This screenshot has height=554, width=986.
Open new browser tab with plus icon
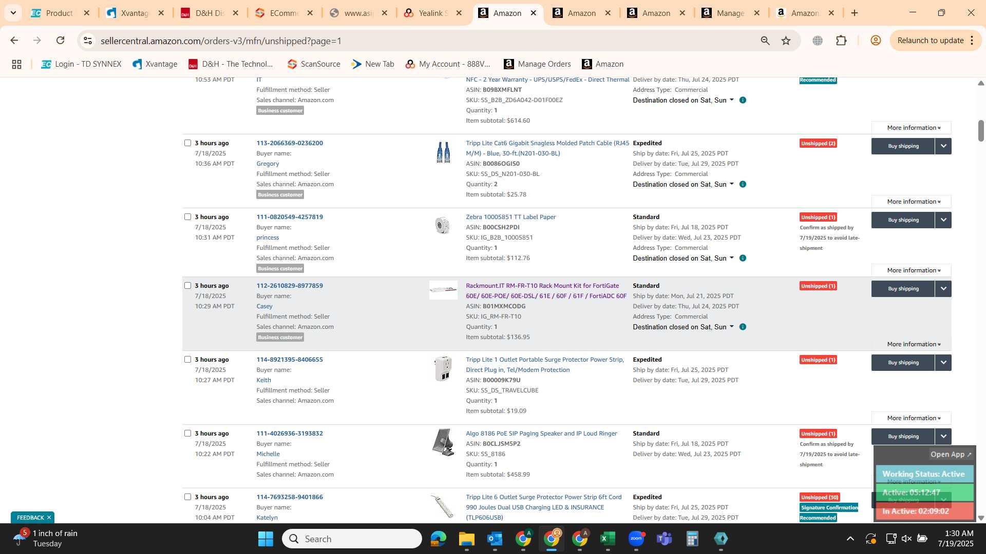pos(855,13)
